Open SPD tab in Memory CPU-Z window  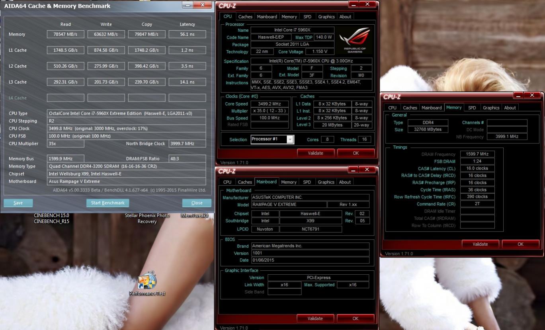[x=472, y=107]
